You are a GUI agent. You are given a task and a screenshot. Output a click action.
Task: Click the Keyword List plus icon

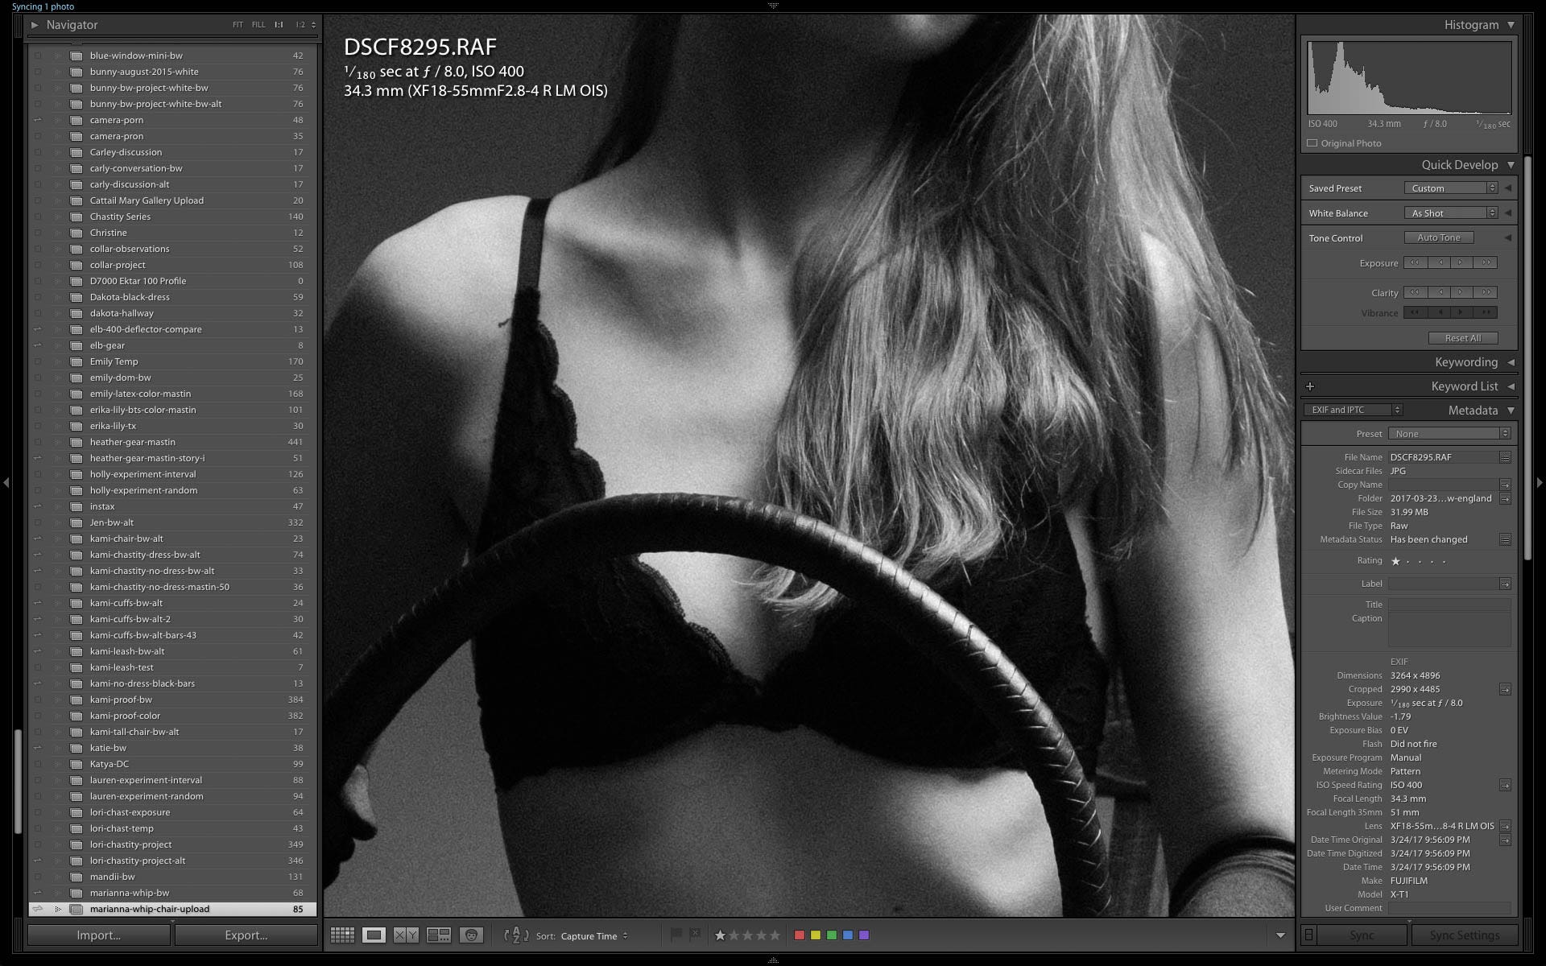click(x=1310, y=386)
